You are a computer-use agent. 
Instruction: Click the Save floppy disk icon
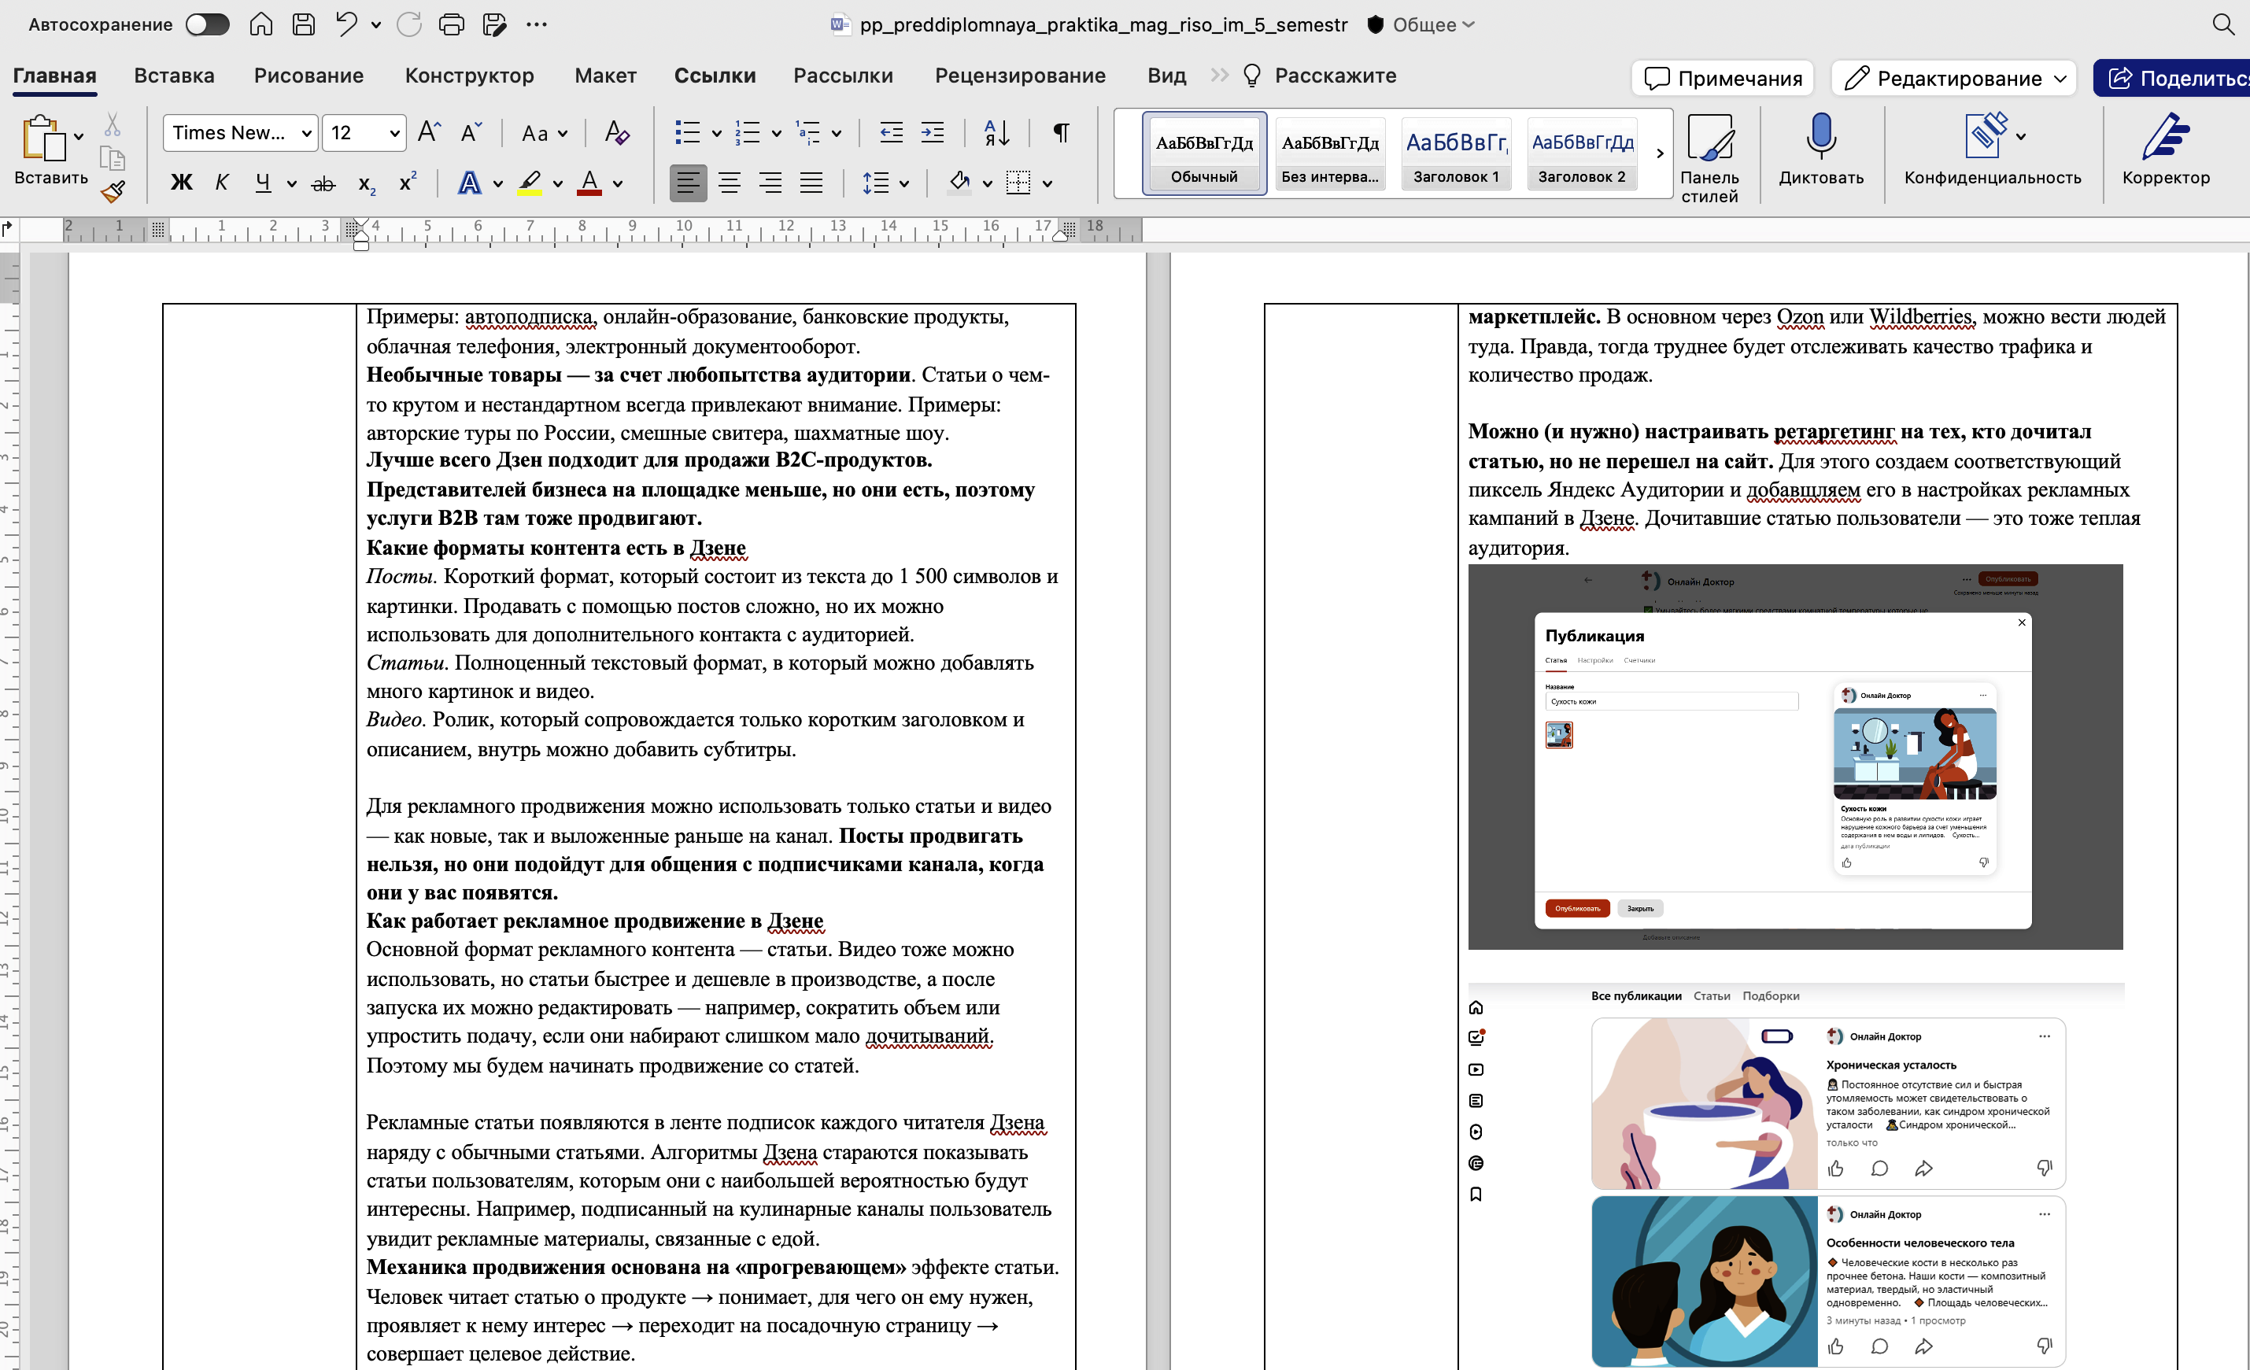click(x=303, y=24)
